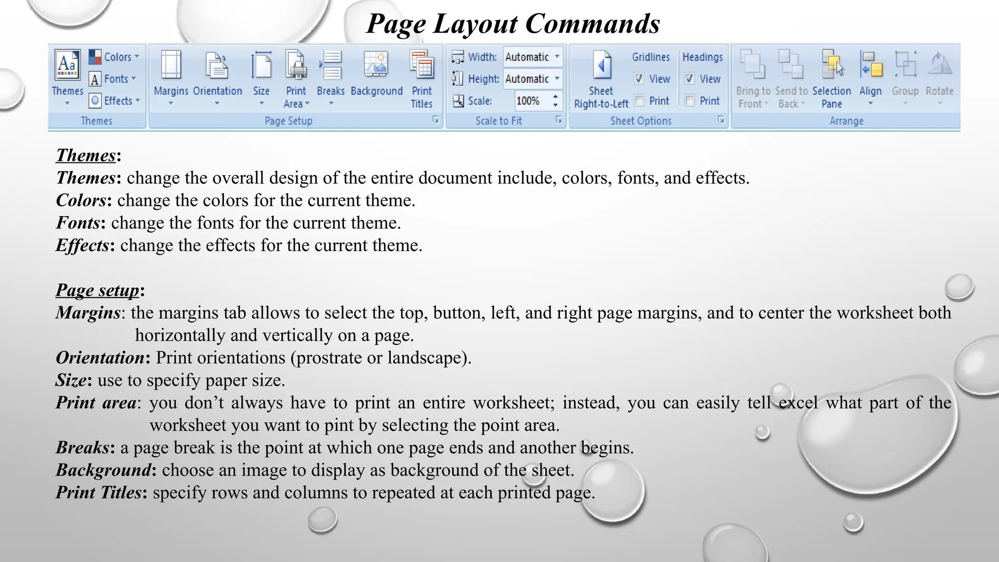This screenshot has width=999, height=562.
Task: Expand the Align dropdown arrow
Action: (871, 103)
